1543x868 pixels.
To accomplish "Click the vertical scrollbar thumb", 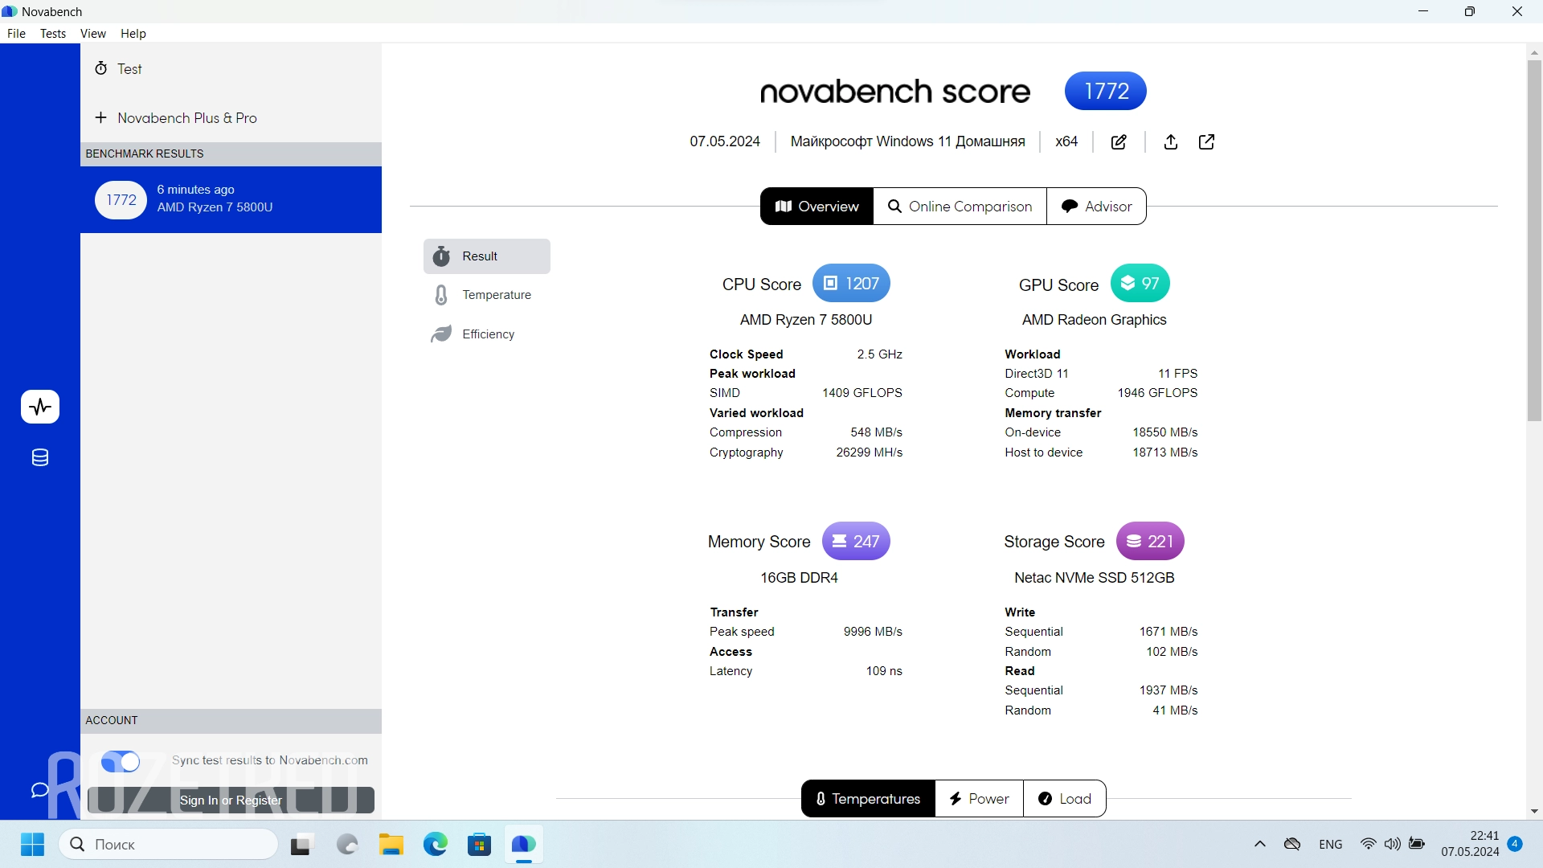I will click(x=1534, y=241).
